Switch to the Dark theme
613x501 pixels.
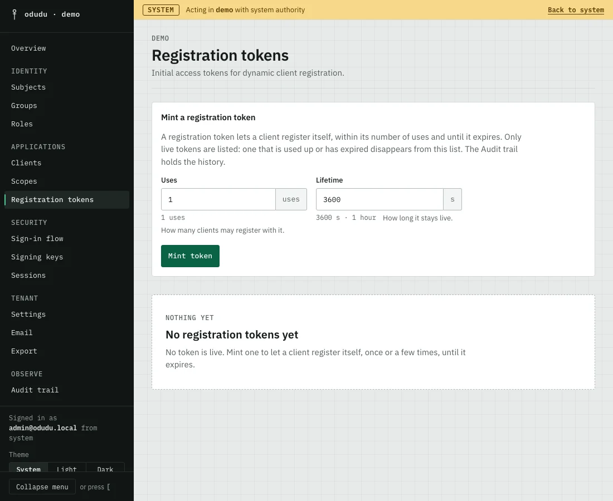(x=105, y=468)
